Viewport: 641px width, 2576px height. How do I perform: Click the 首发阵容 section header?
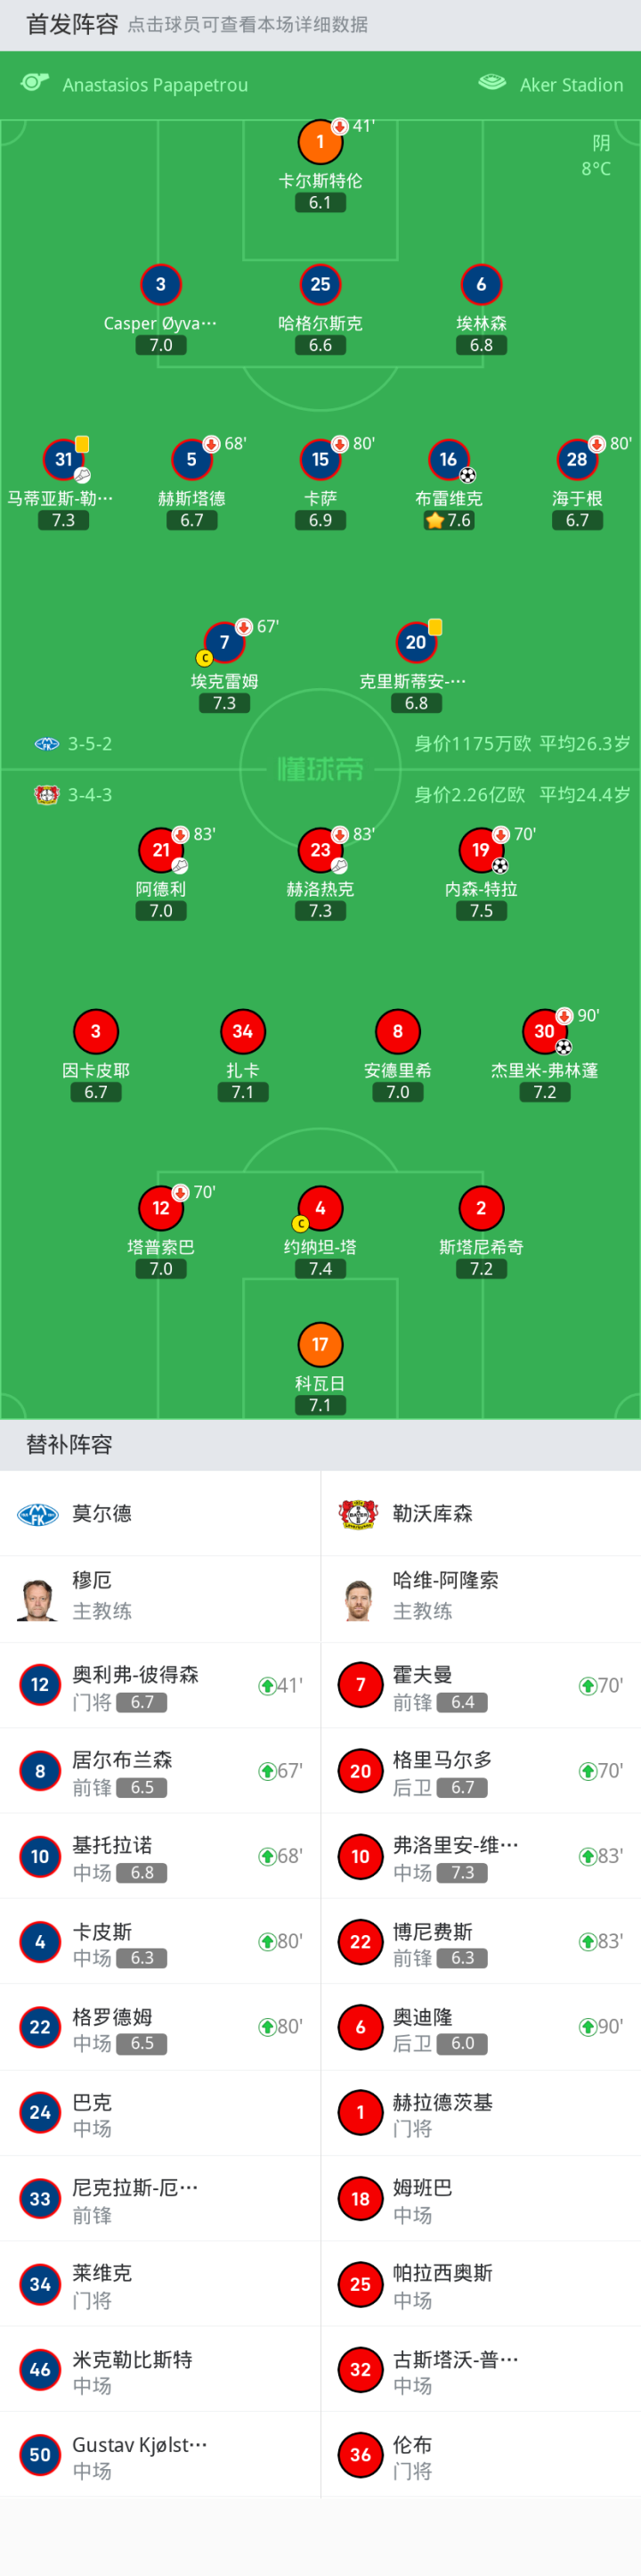point(72,24)
